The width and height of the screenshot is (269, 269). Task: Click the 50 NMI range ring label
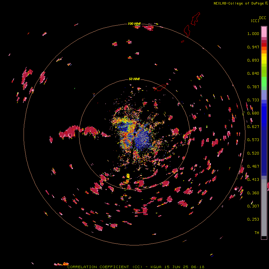click(134, 79)
